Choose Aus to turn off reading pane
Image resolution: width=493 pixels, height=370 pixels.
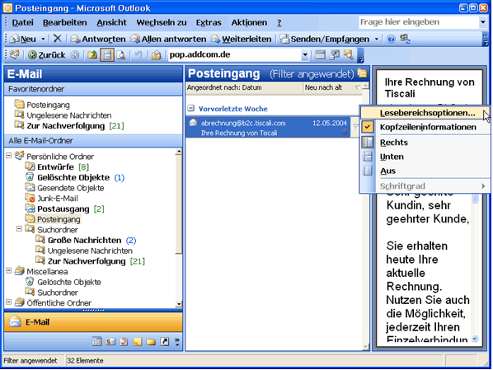click(x=425, y=171)
